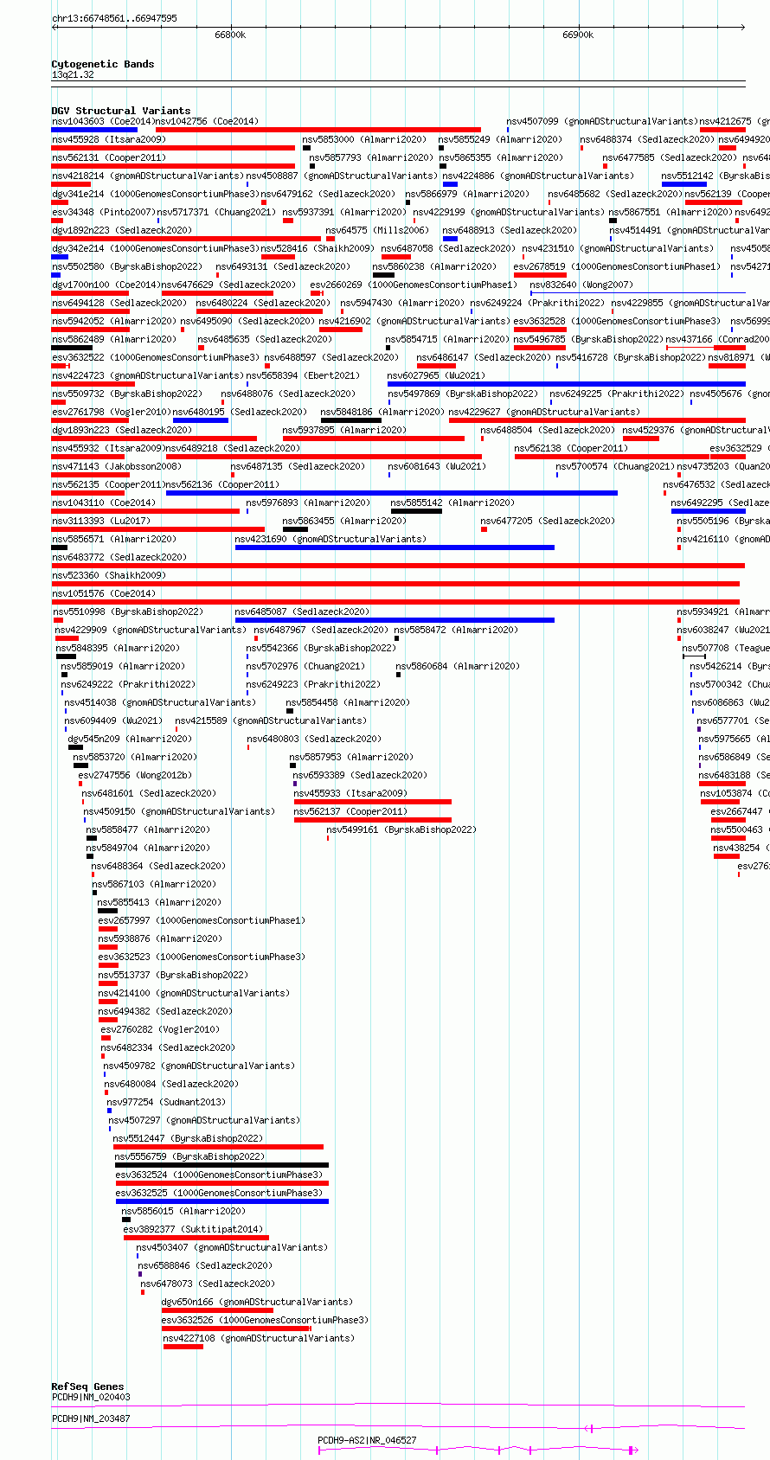Click the nsv5856015 (Almarri2020) label
Viewport: 770px width, 1460px height.
[183, 1212]
